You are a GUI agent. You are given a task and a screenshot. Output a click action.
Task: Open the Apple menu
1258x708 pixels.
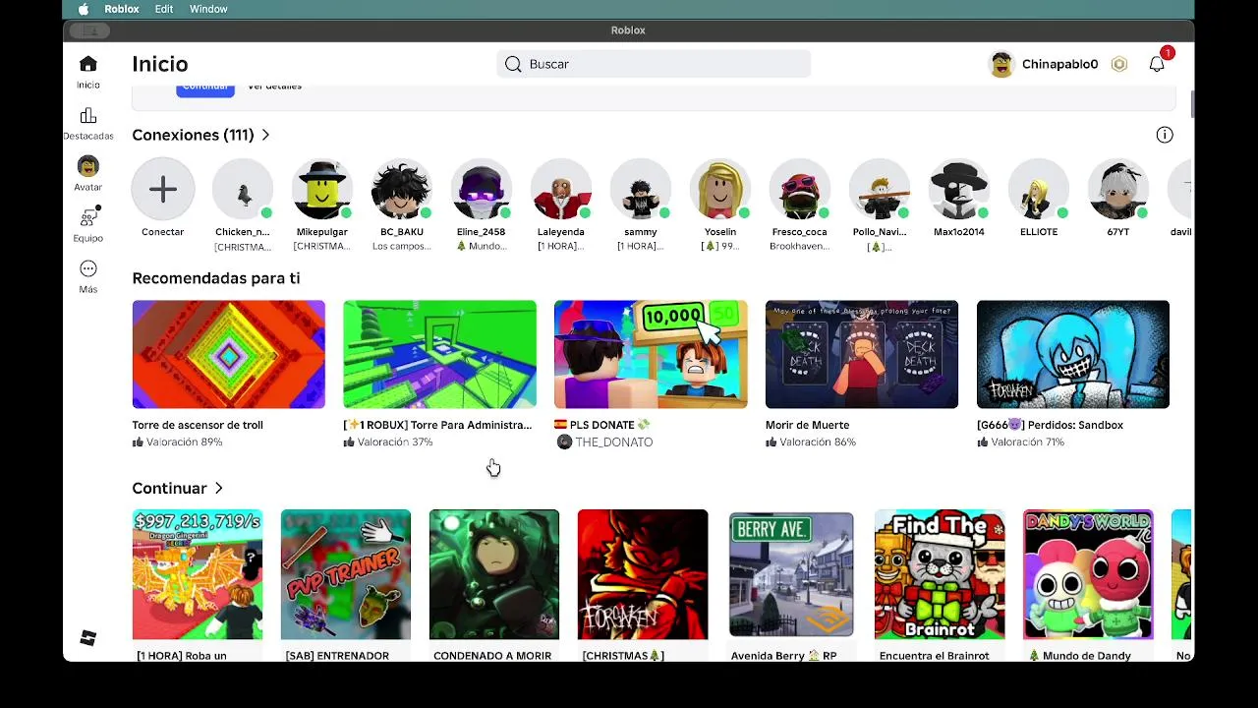coord(84,9)
